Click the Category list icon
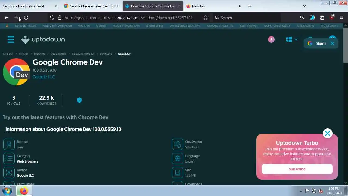Viewport: 348px width, 196px height. tap(9, 158)
